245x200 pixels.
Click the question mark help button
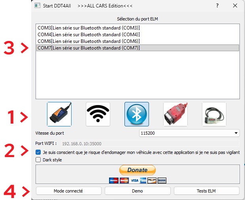[217, 6]
